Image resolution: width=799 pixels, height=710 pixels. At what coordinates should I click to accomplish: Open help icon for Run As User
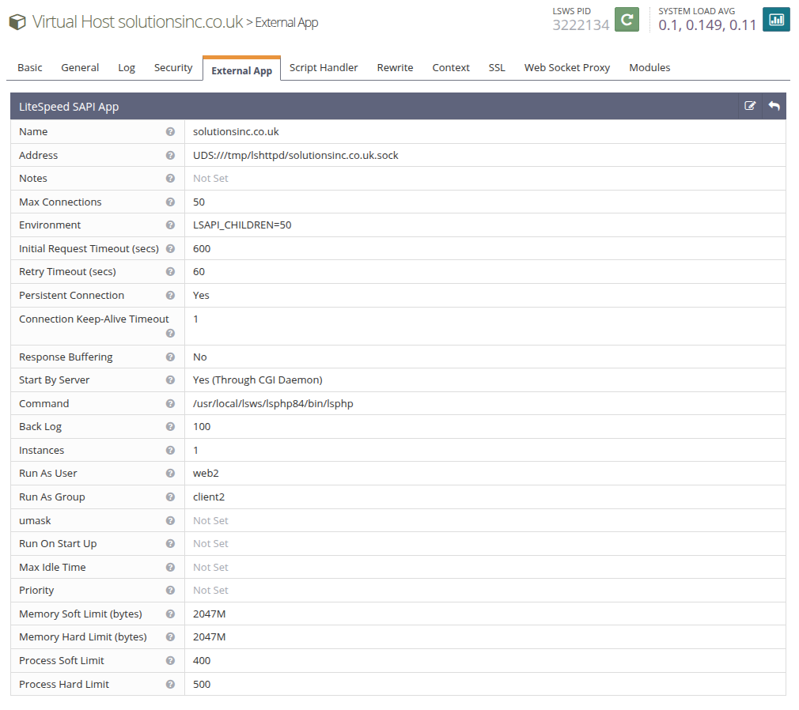(170, 473)
